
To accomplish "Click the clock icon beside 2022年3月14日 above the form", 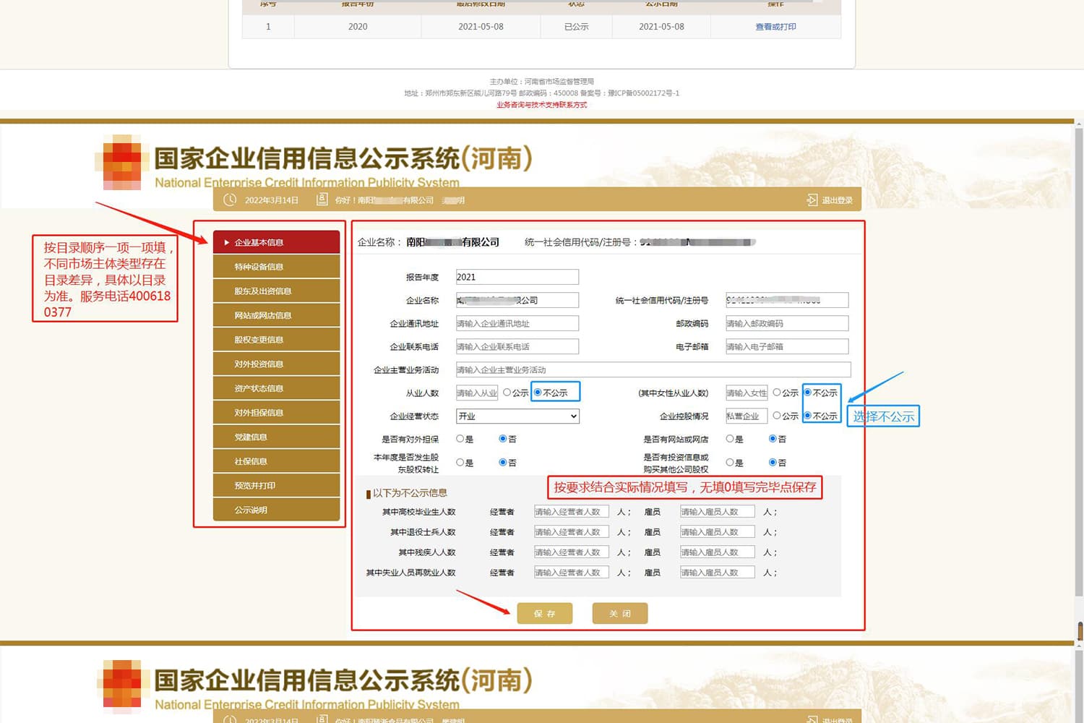I will click(x=230, y=200).
